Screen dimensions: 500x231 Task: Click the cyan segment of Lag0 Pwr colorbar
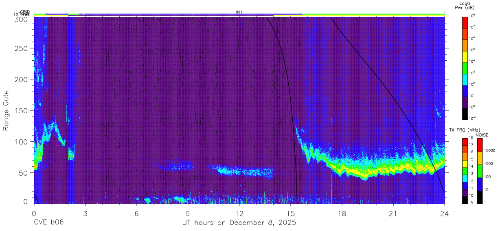pyautogui.click(x=465, y=79)
